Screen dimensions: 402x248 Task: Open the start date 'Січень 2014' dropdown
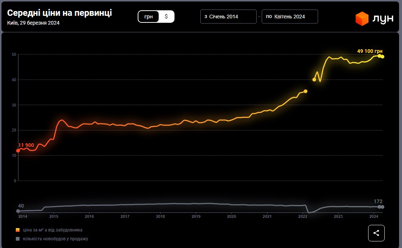pos(228,17)
